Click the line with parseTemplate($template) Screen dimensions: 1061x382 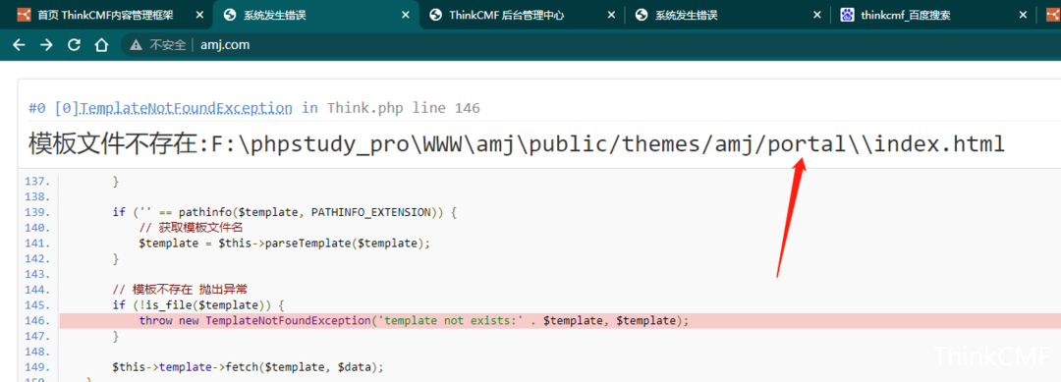point(284,244)
